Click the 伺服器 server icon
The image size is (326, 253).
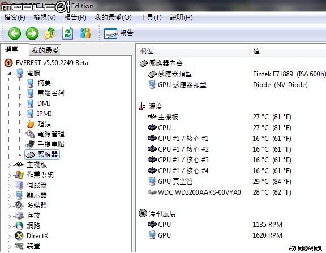click(19, 185)
